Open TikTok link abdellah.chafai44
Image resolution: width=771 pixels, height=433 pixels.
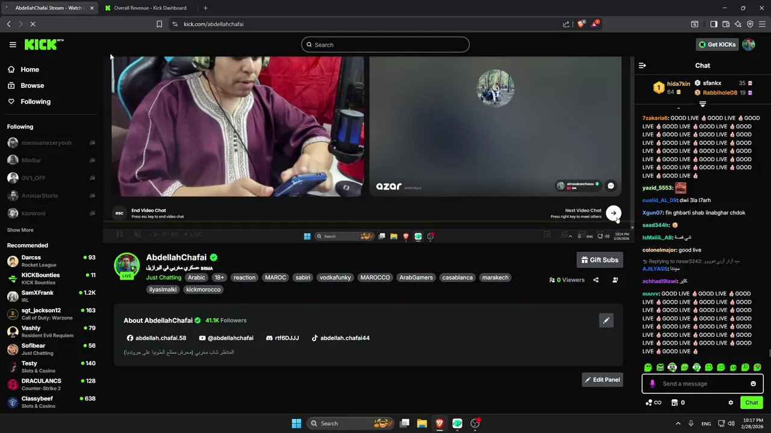coord(340,338)
